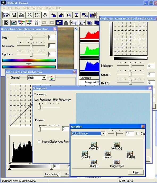
Task: Click the upper hue color spectrum bar
Action: 29,60
